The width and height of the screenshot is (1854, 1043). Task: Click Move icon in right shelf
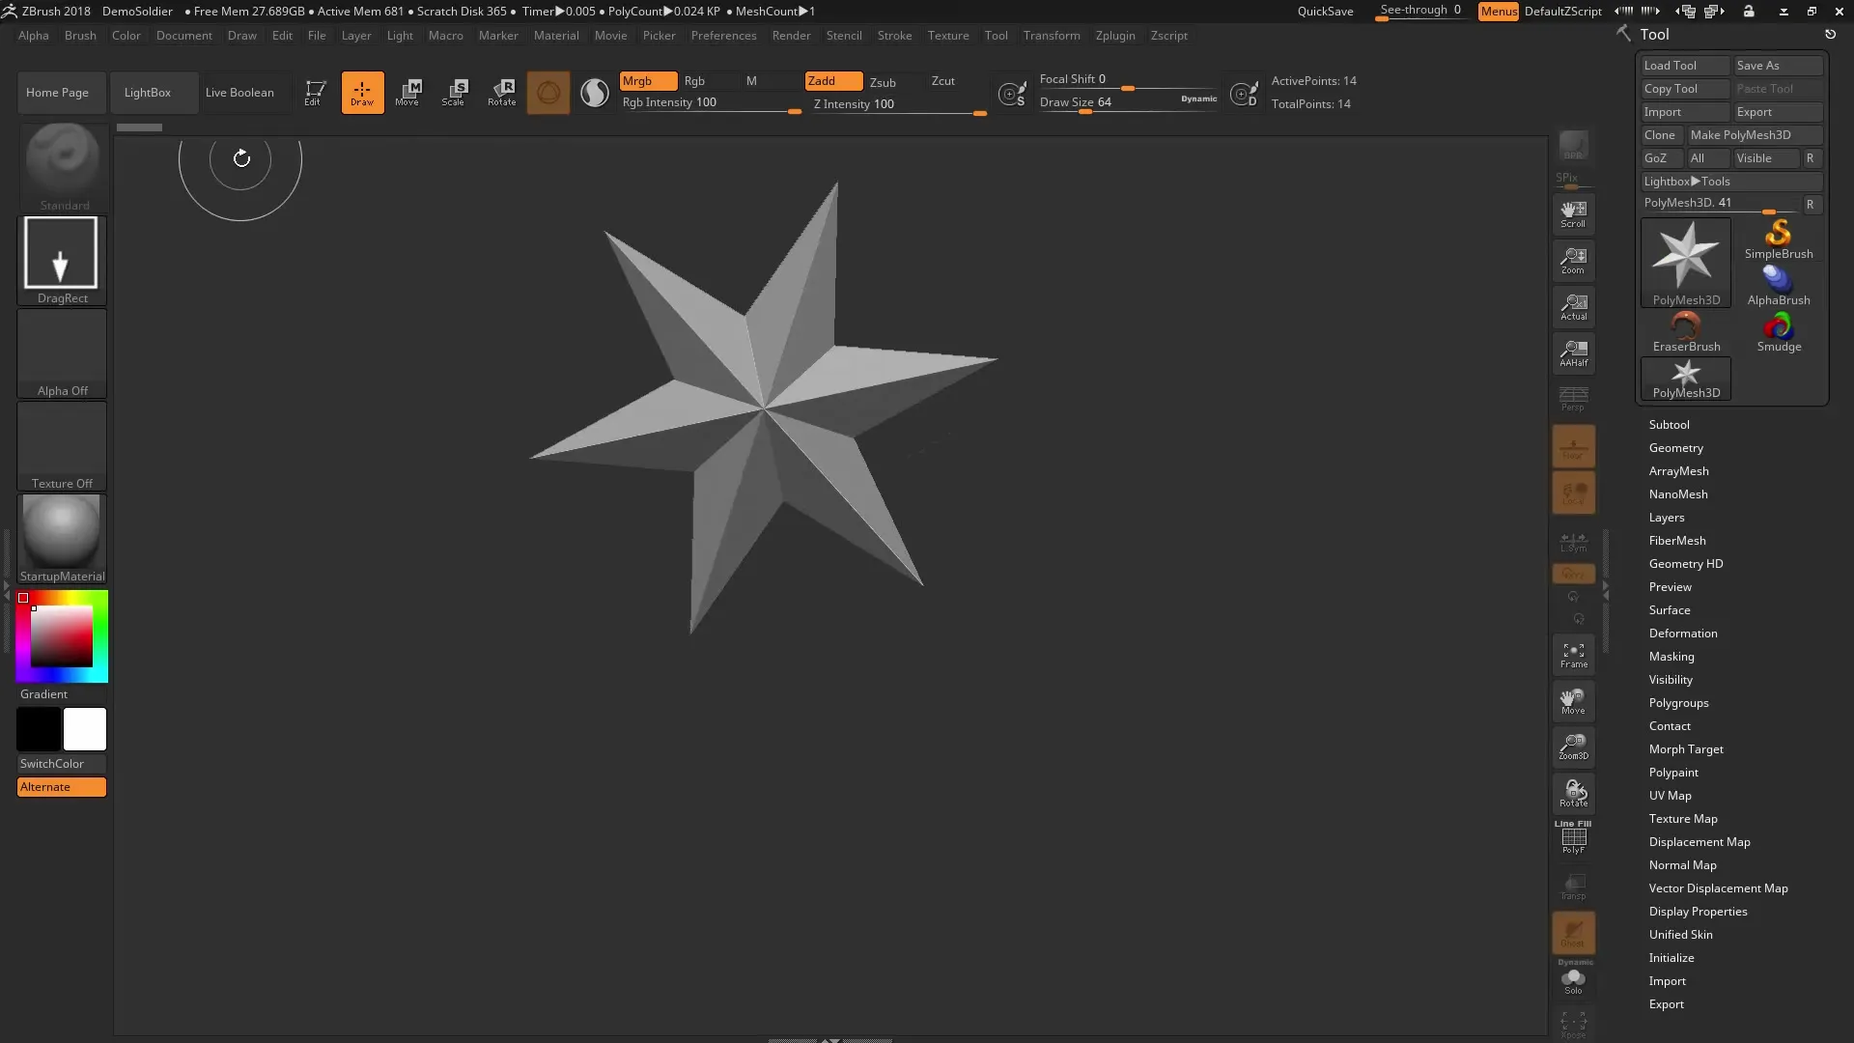click(1573, 701)
